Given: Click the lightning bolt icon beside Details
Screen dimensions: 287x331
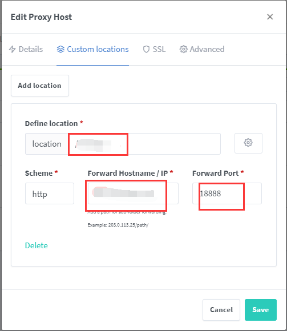Looking at the screenshot, I should [x=12, y=49].
